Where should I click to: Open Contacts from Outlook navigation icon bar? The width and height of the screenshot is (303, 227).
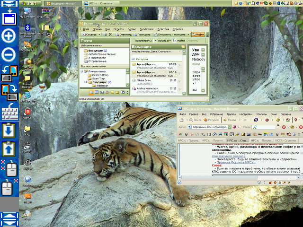(102, 92)
